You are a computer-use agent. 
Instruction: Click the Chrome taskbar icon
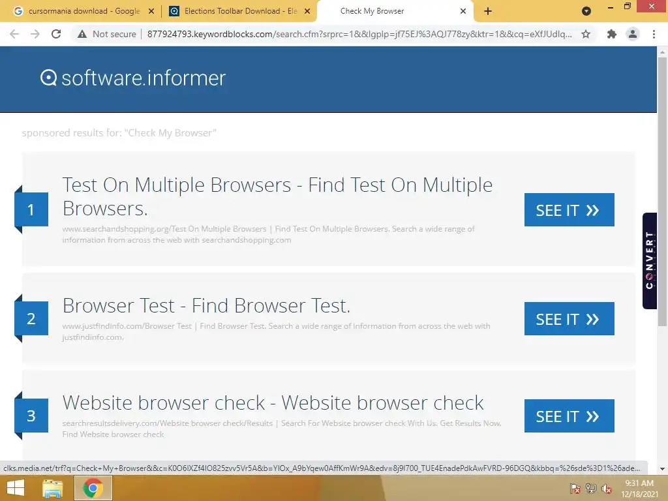(x=93, y=488)
